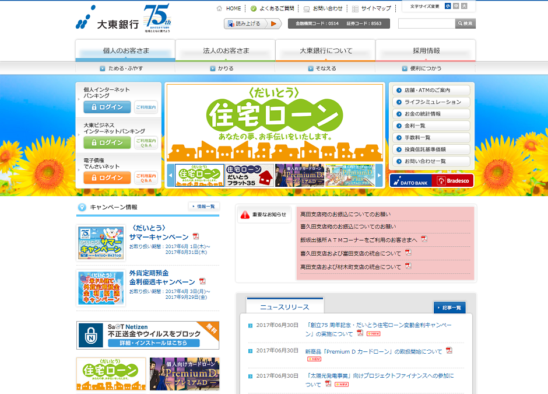
Task: Click the SaAT Netizen install banner
Action: click(148, 335)
